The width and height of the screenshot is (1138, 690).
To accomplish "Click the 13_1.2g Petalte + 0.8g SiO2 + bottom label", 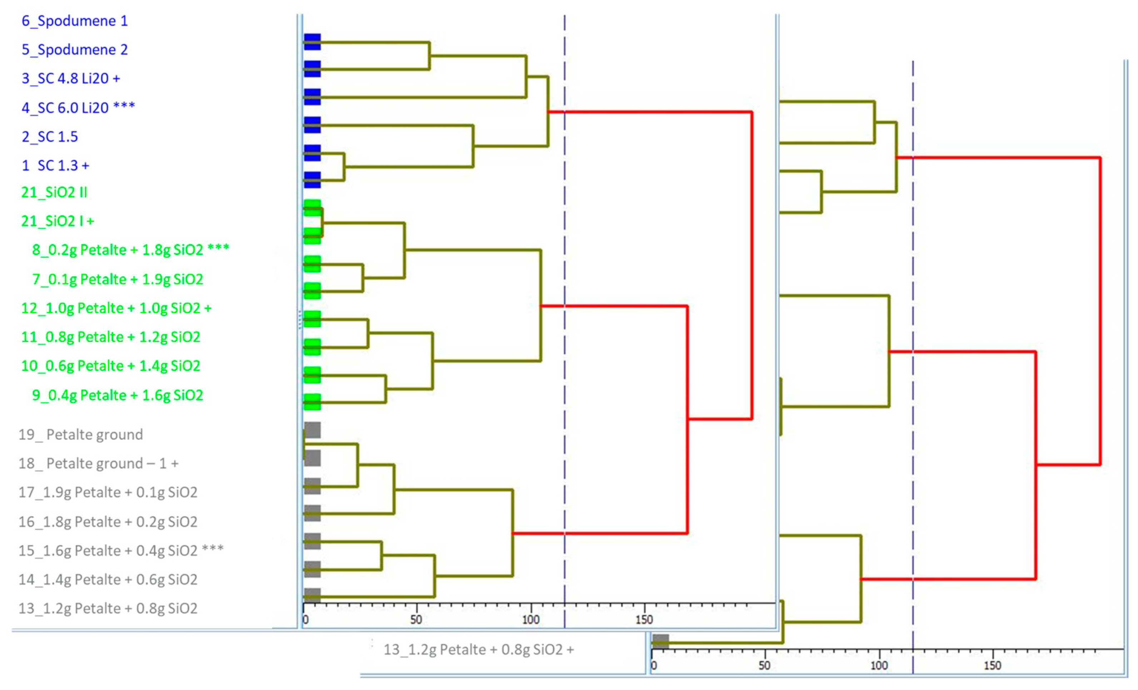I will 478,650.
